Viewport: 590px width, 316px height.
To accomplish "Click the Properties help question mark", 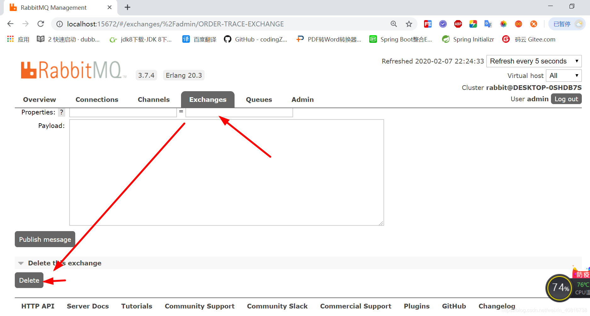I will (62, 112).
